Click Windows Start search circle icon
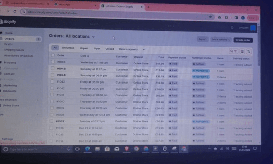Screen dimensions: 273x164 pyautogui.click(x=5, y=149)
